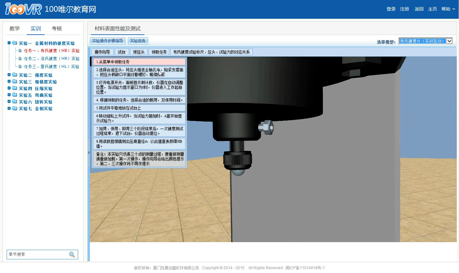The height and width of the screenshot is (273, 459).
Task: Switch to the 教学 tab
Action: click(x=15, y=29)
